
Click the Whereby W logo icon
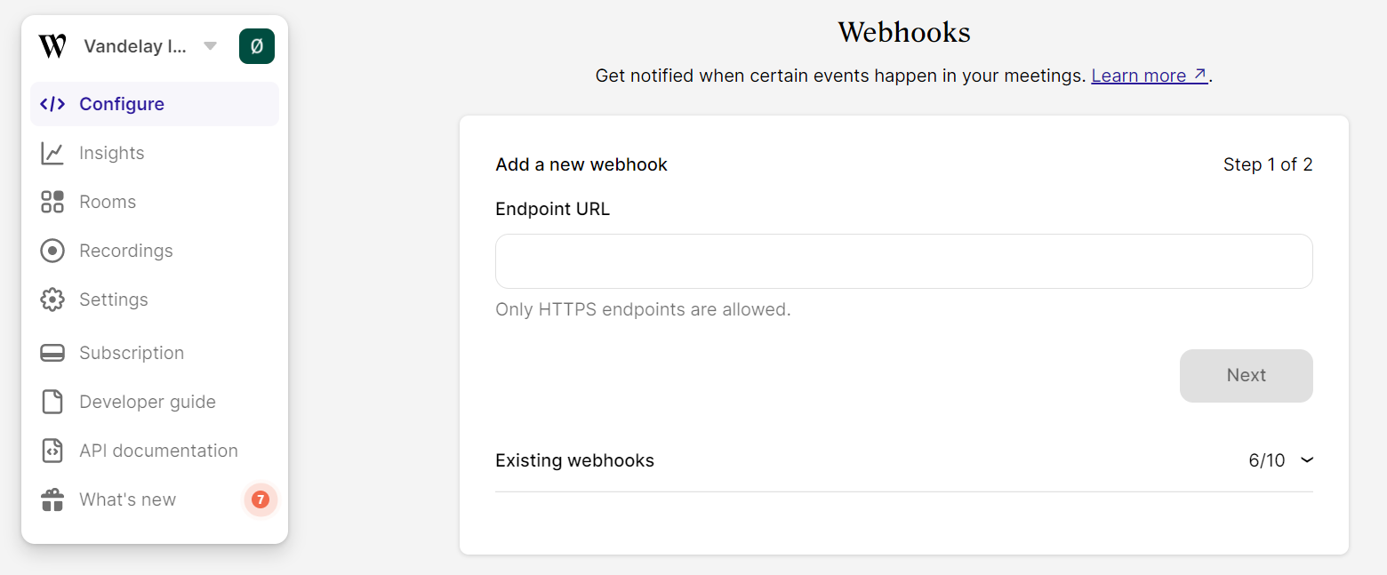point(52,46)
